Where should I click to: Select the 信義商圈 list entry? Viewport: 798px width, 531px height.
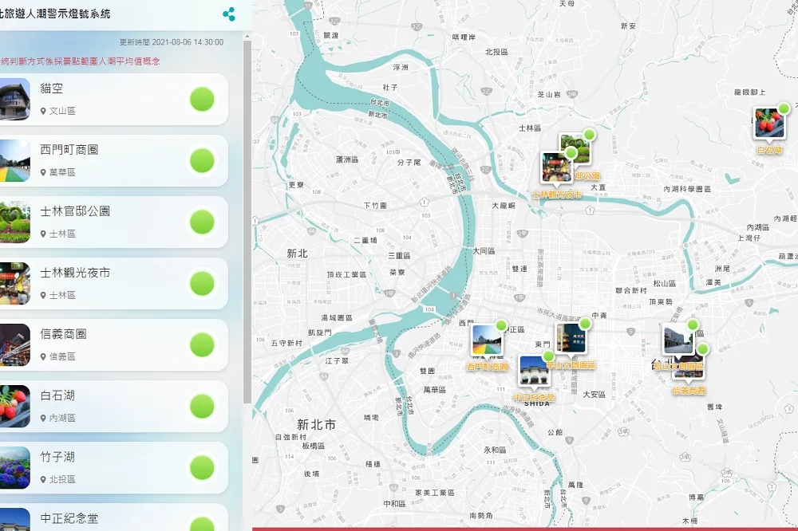pyautogui.click(x=113, y=345)
